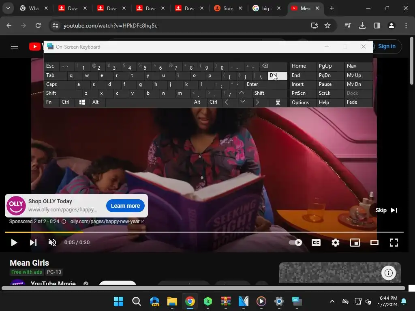Open Chrome media controls icon
Viewport: 415px width, 311px height.
click(348, 26)
